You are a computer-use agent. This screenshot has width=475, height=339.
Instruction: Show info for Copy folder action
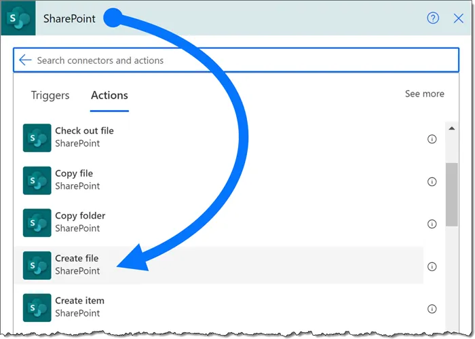pos(432,224)
